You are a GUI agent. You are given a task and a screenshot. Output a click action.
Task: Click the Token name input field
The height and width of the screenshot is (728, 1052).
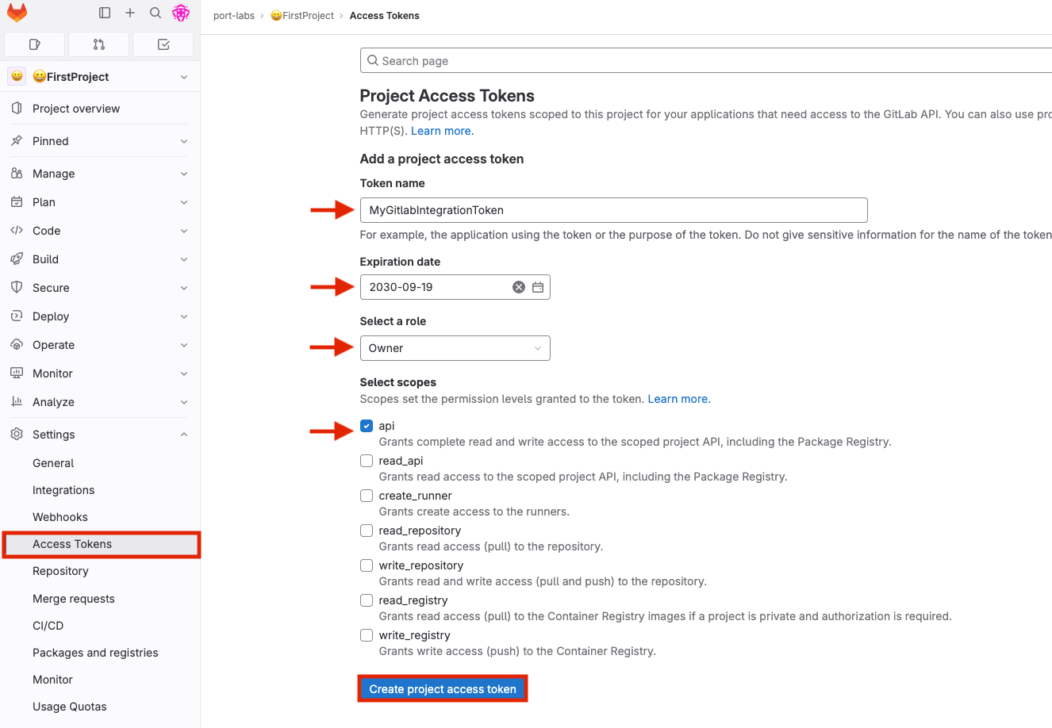pos(613,210)
